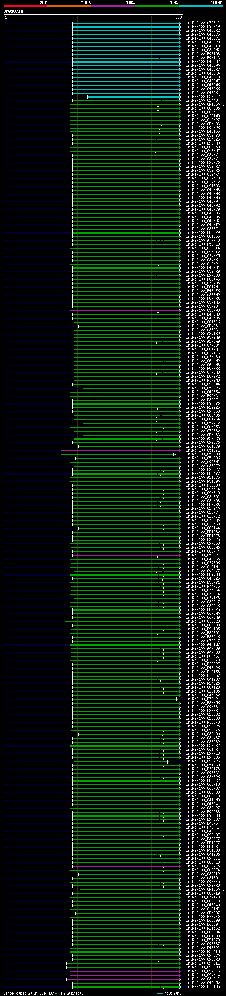Viewport: 226px width, 996px height.
Task: Click the magenta alignment bar for Q5I6Y1
Action: 120,450
